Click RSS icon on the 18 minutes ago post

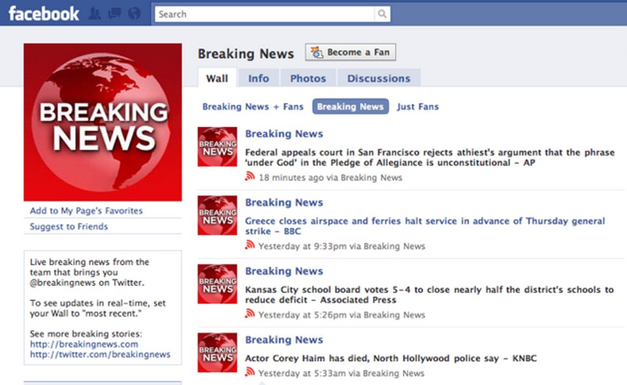point(250,177)
